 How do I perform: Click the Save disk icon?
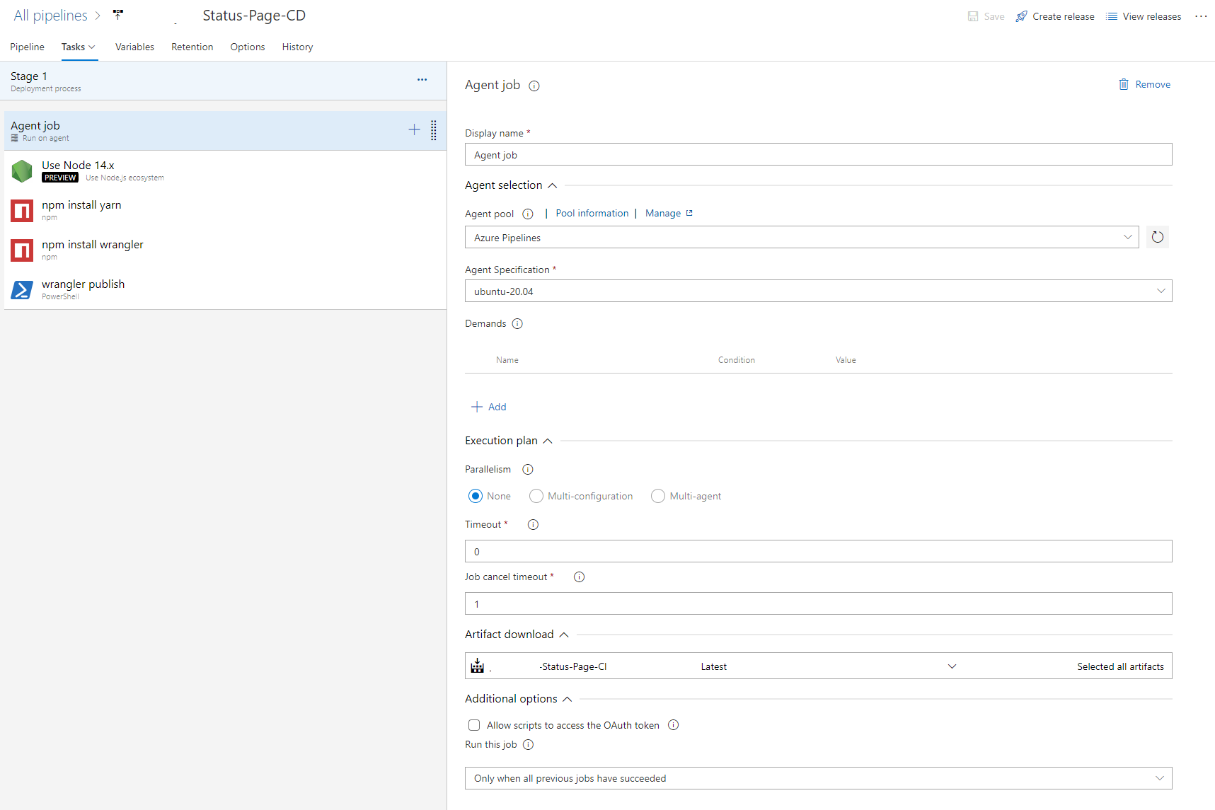coord(973,16)
